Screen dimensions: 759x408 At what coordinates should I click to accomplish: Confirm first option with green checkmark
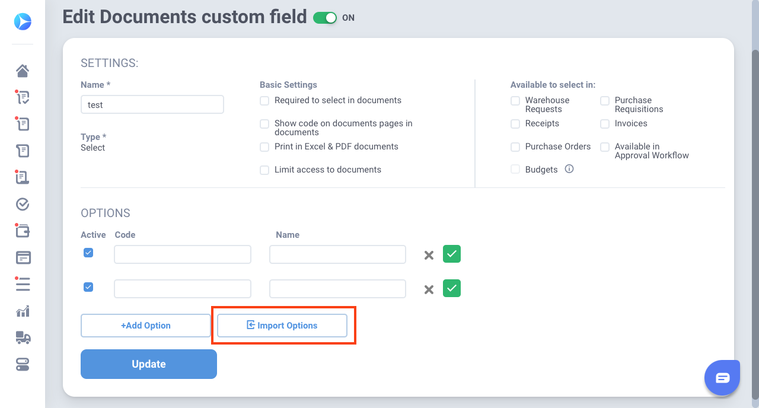[x=452, y=254]
